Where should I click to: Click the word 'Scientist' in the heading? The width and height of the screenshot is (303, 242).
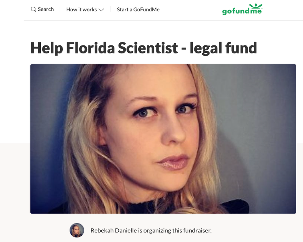click(x=148, y=48)
